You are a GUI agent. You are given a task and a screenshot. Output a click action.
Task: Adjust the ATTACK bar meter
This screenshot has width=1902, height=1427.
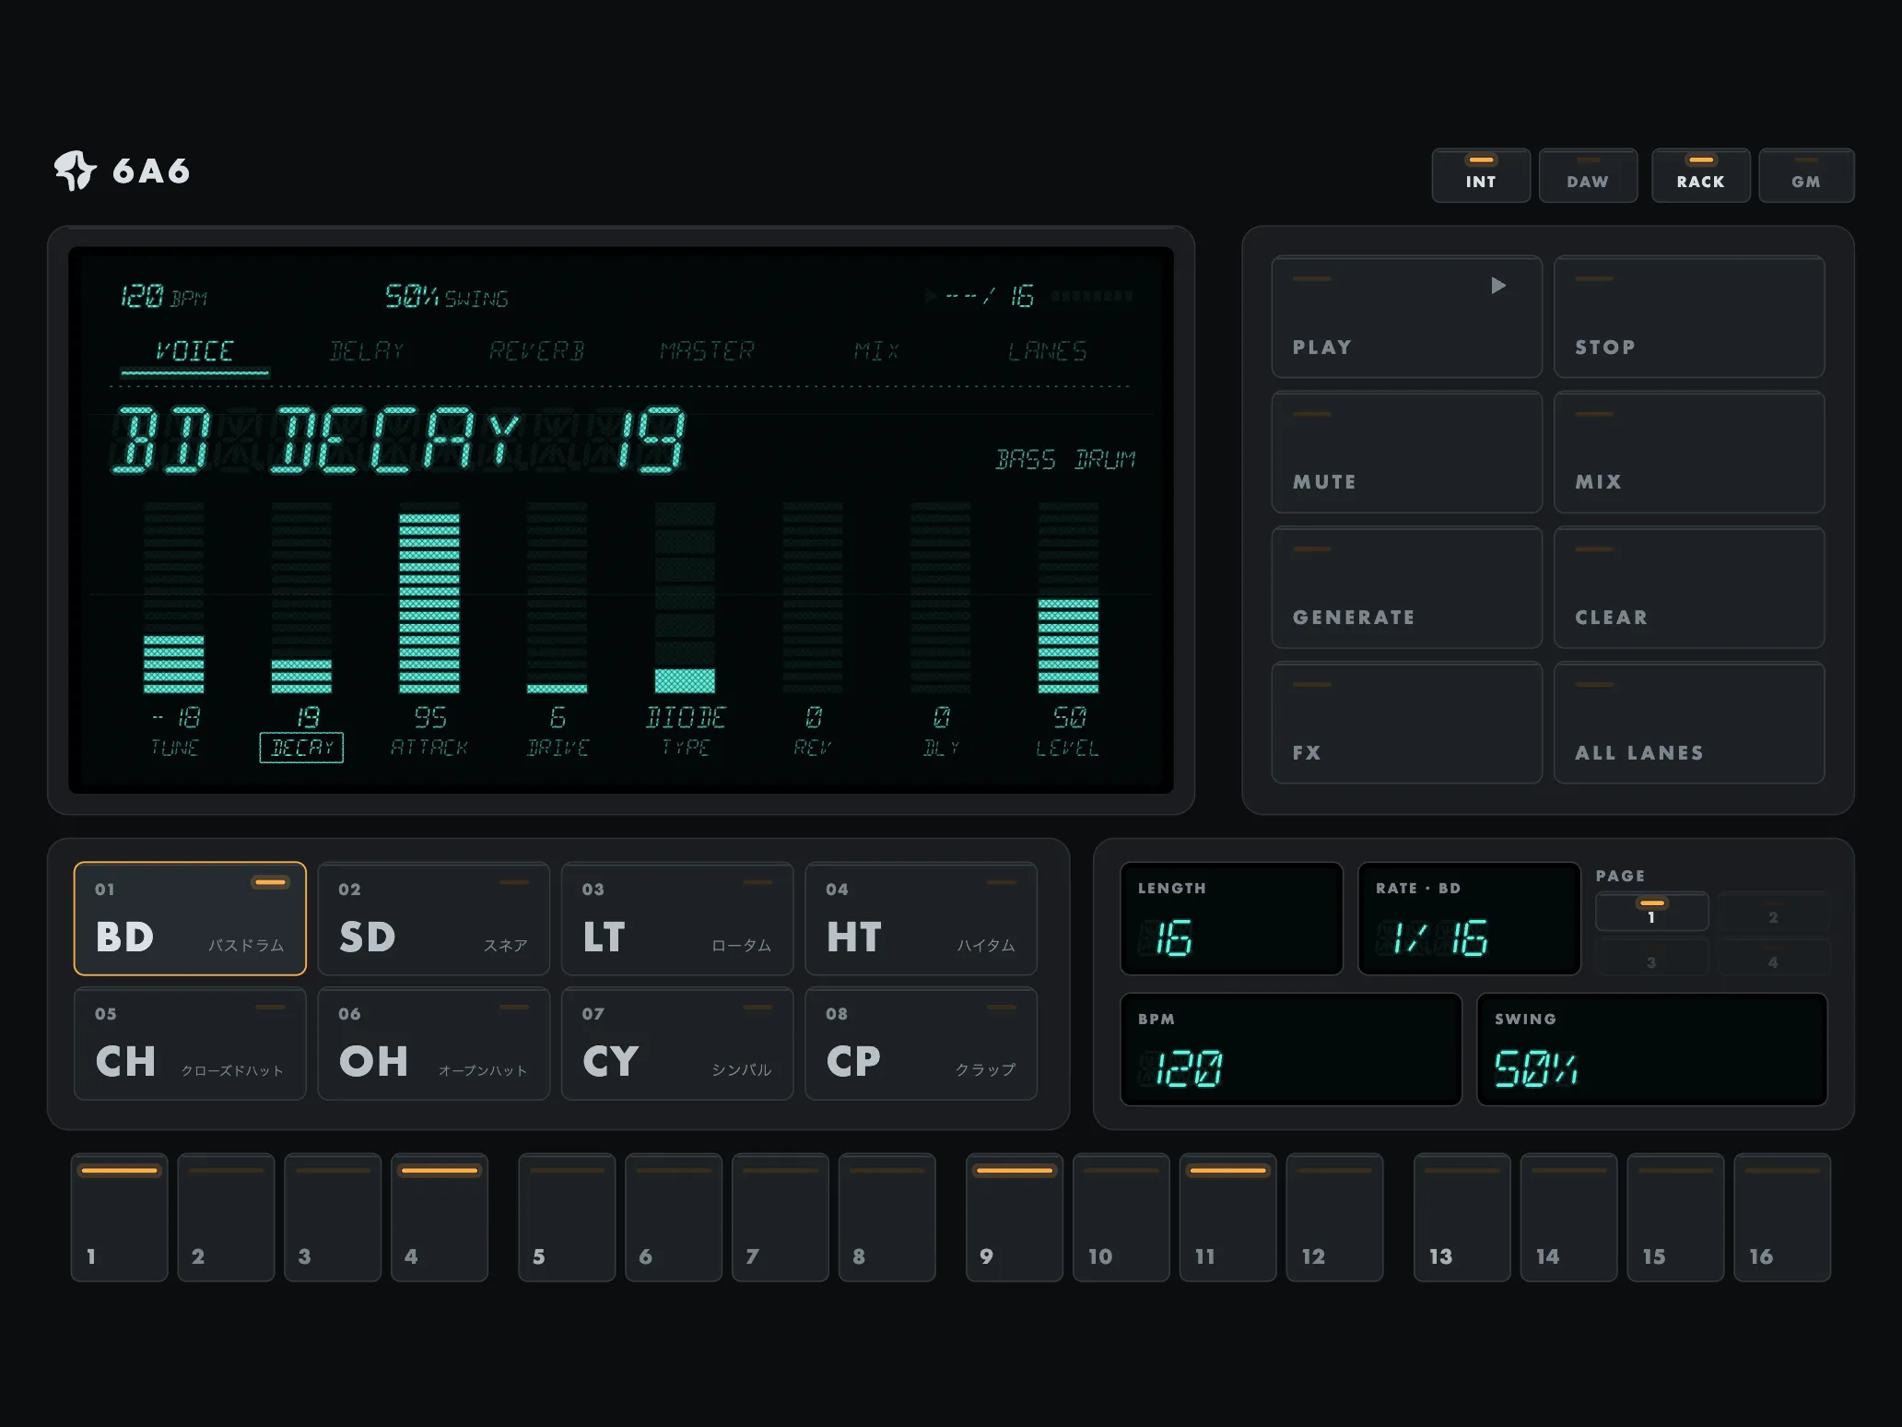(x=429, y=597)
